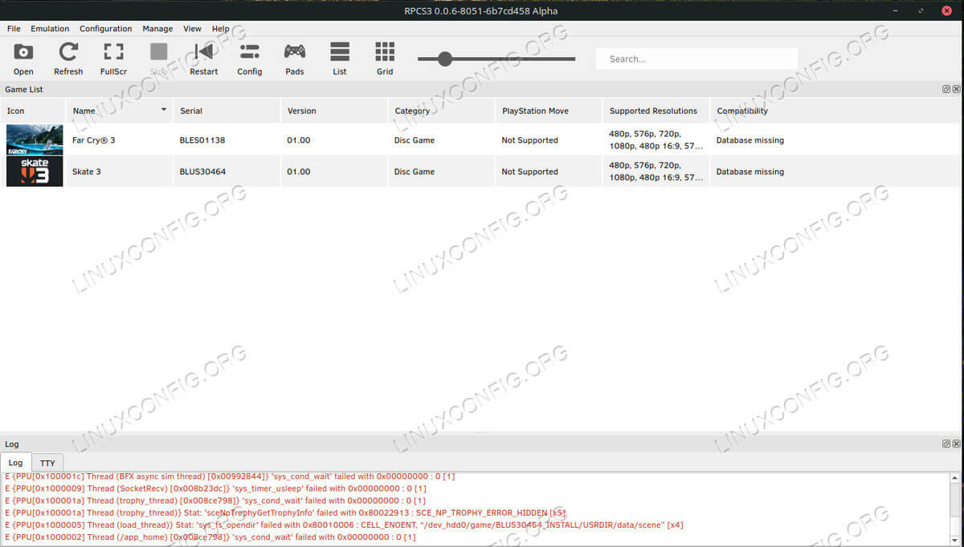Sort by Supported Resolutions column header

point(656,111)
